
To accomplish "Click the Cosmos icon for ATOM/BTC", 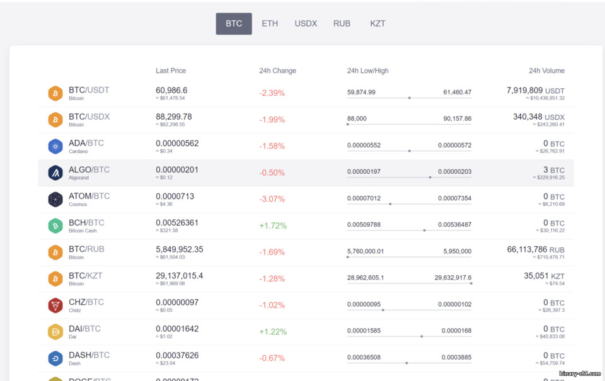I will pyautogui.click(x=55, y=200).
